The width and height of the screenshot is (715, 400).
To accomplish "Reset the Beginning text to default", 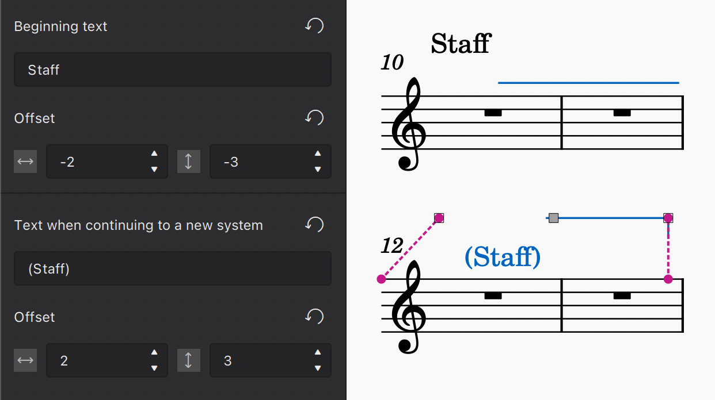I will click(x=314, y=25).
